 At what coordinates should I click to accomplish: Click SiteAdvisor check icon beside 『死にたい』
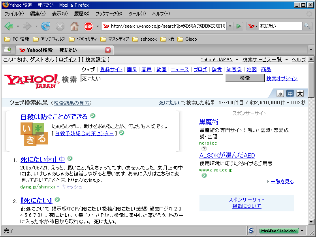[57, 199]
